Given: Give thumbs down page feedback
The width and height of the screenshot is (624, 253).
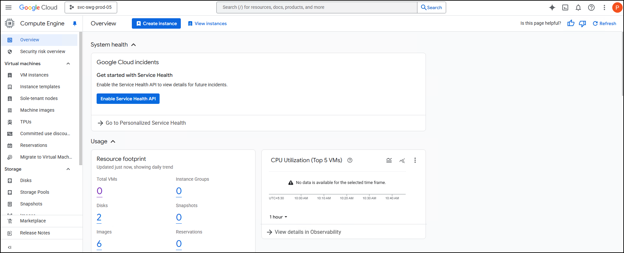Looking at the screenshot, I should point(583,23).
